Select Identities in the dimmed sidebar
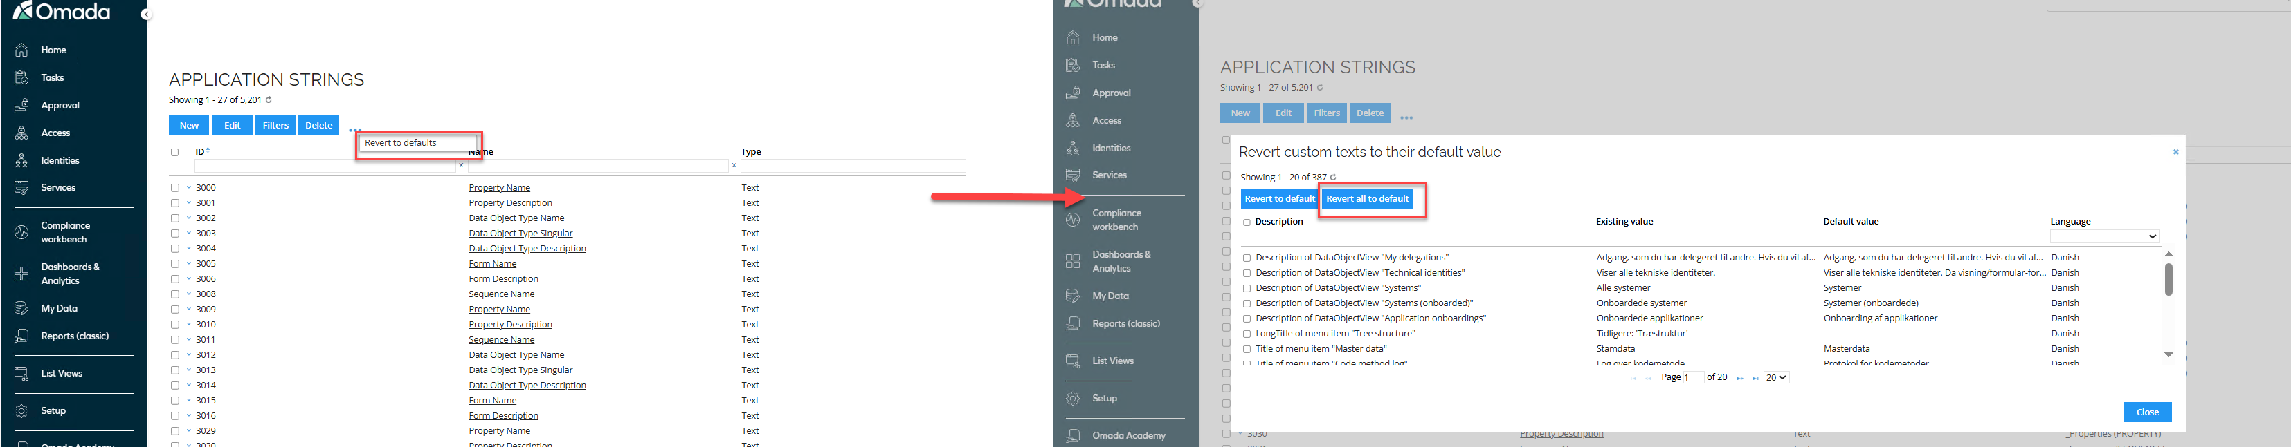The width and height of the screenshot is (2291, 447). tap(1111, 148)
